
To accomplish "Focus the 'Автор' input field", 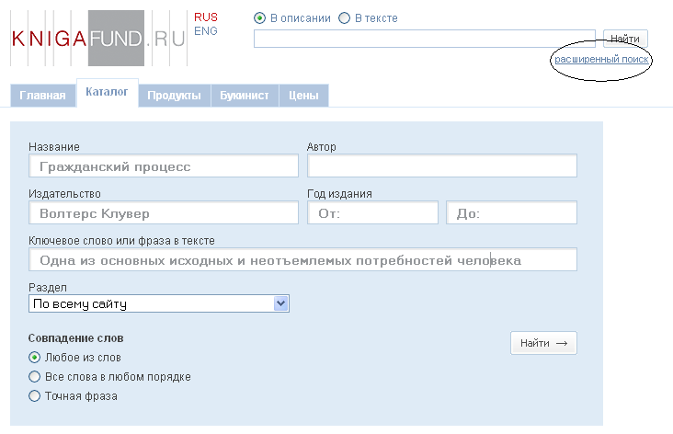I will (442, 166).
